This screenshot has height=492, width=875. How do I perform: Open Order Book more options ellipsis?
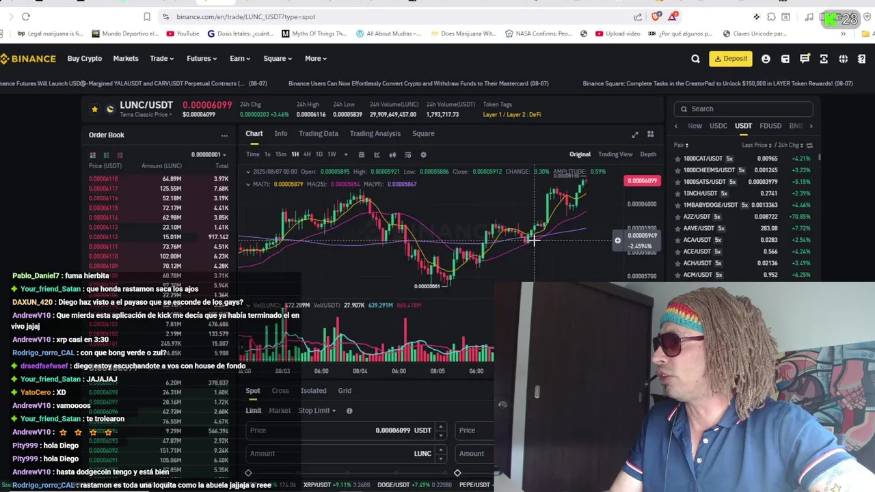tap(224, 135)
